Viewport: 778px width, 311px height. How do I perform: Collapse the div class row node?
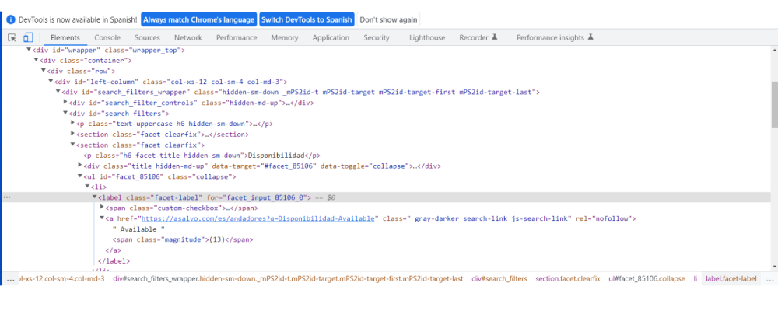click(x=43, y=71)
